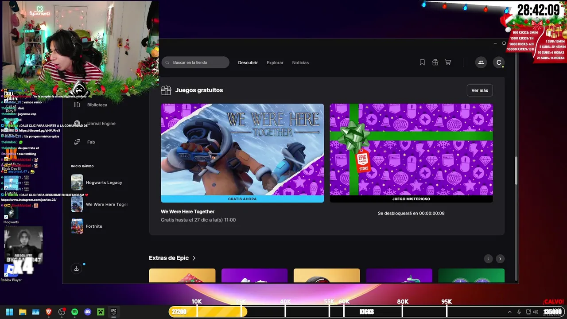Click the microphone icon in system tray
Image resolution: width=567 pixels, height=319 pixels.
click(x=519, y=312)
